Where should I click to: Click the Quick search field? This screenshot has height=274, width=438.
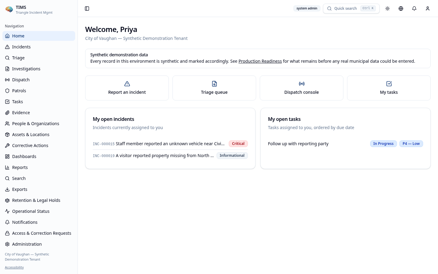click(351, 9)
